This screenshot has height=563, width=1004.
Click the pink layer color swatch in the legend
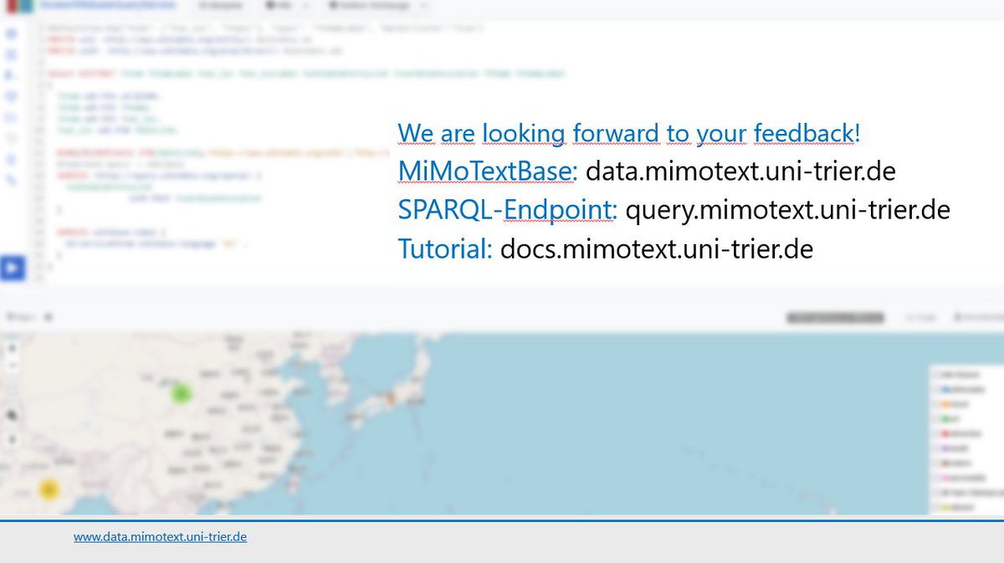tap(944, 476)
